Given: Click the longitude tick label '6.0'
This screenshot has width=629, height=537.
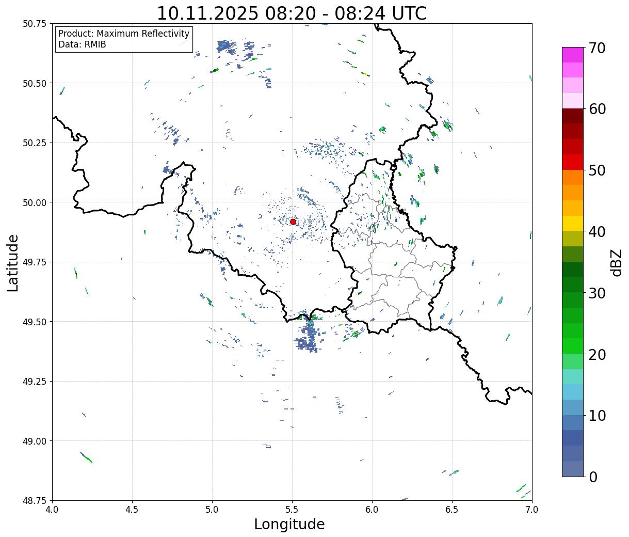Looking at the screenshot, I should [372, 509].
